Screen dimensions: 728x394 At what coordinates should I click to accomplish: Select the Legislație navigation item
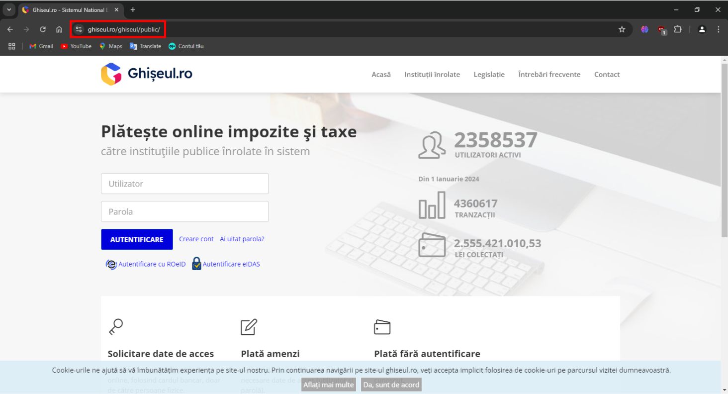click(x=489, y=75)
